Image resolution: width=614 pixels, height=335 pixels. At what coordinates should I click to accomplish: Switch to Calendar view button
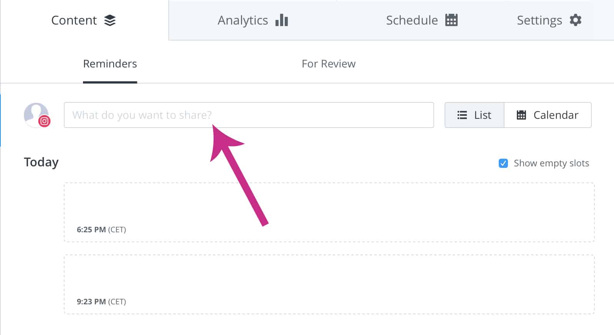point(548,115)
